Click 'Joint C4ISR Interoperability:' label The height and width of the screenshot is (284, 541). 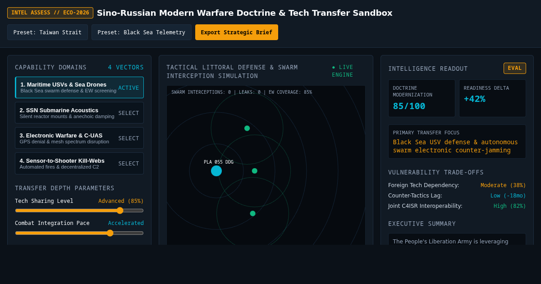point(425,206)
